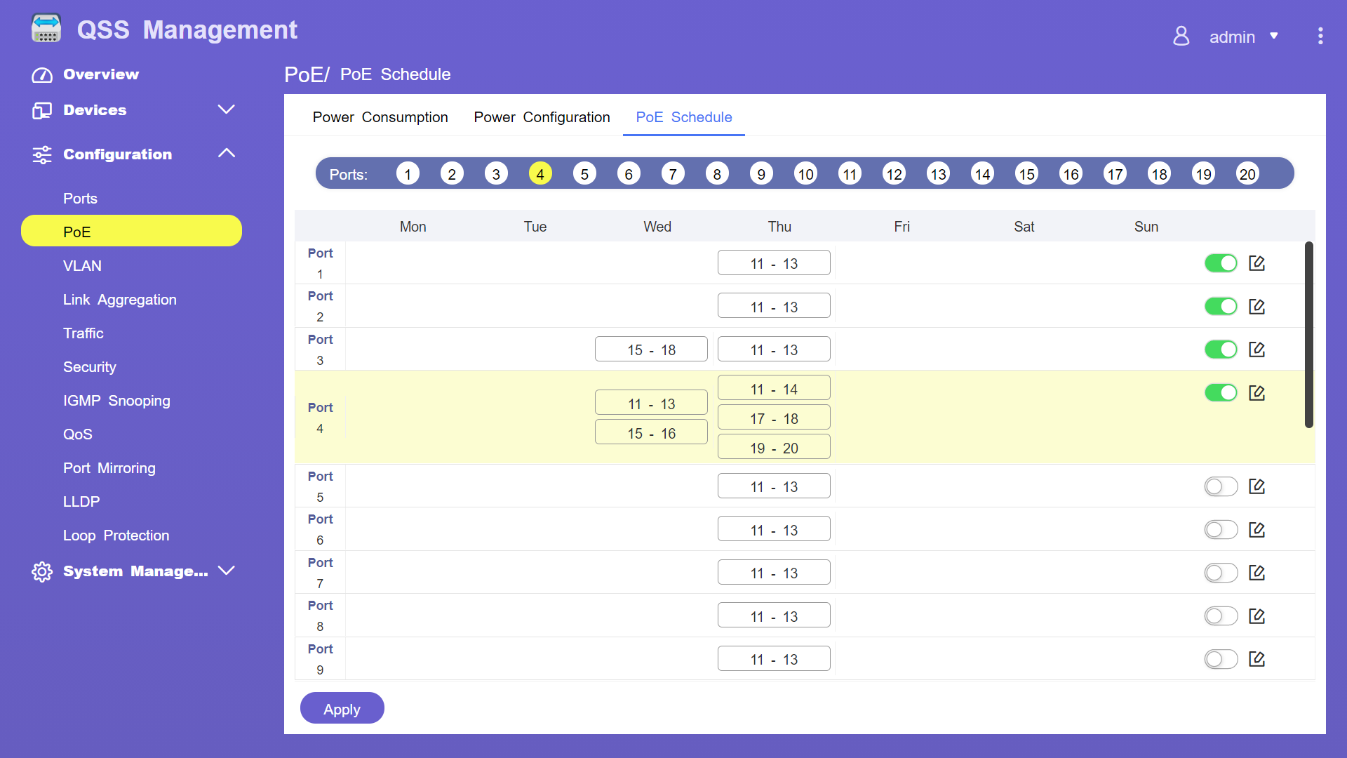Select port 7 in the Ports selector
The image size is (1347, 758).
[673, 173]
